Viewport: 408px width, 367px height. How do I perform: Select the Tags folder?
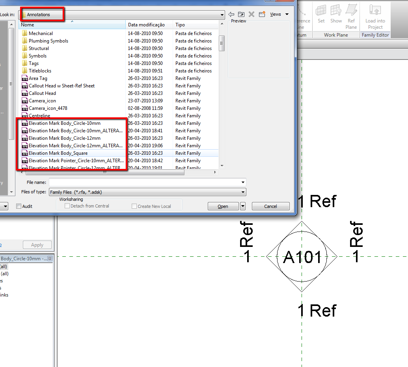34,63
